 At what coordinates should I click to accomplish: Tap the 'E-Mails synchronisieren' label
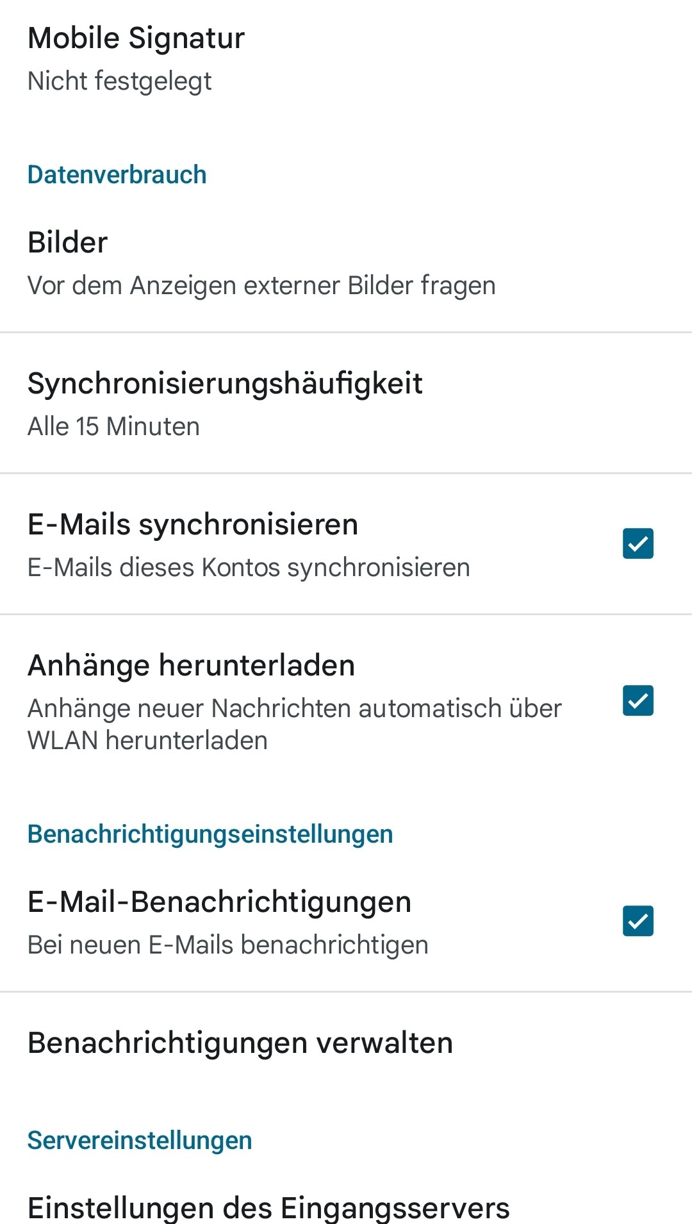pos(192,524)
